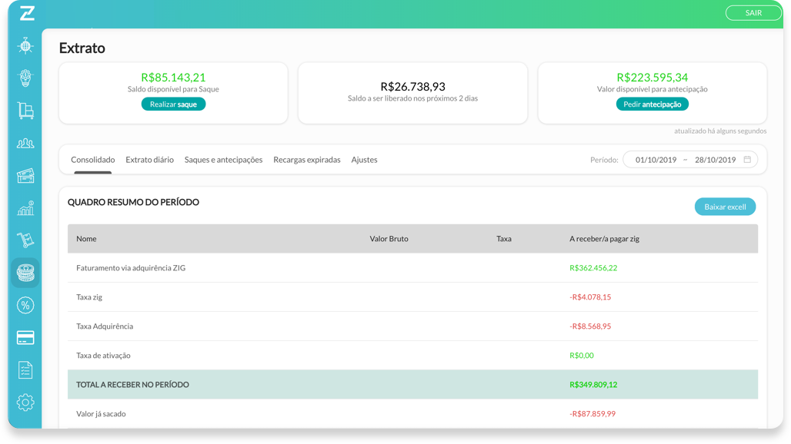791x444 pixels.
Task: Click the -R$4.078,15 value
Action: (x=590, y=297)
